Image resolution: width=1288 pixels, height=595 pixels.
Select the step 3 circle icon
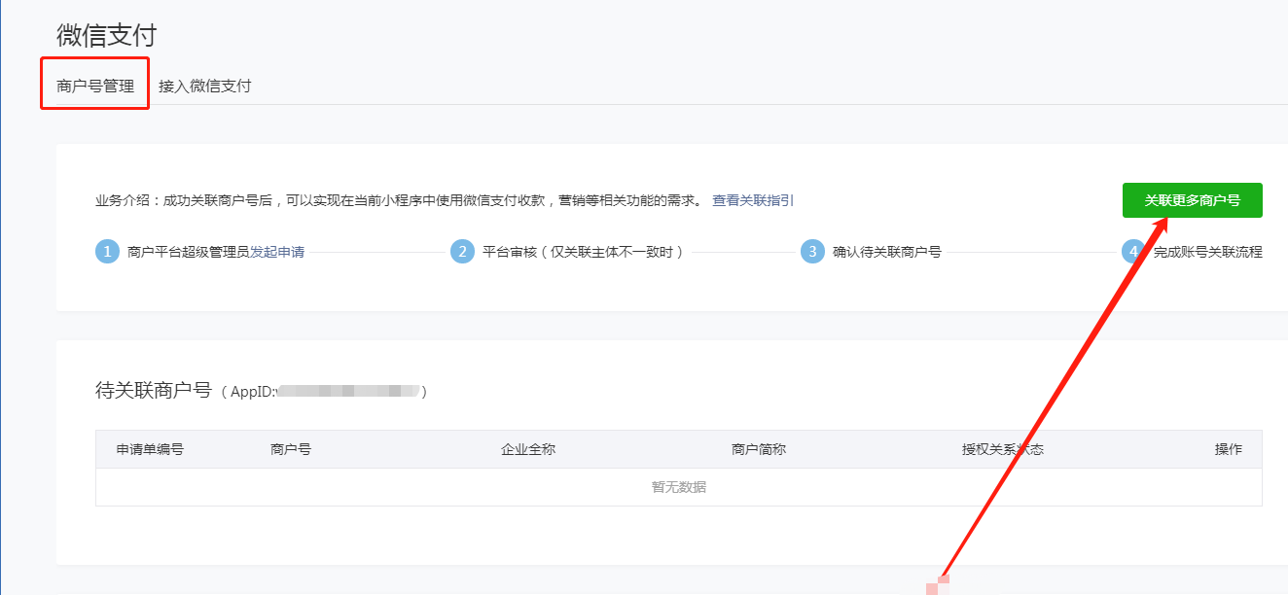[x=812, y=252]
